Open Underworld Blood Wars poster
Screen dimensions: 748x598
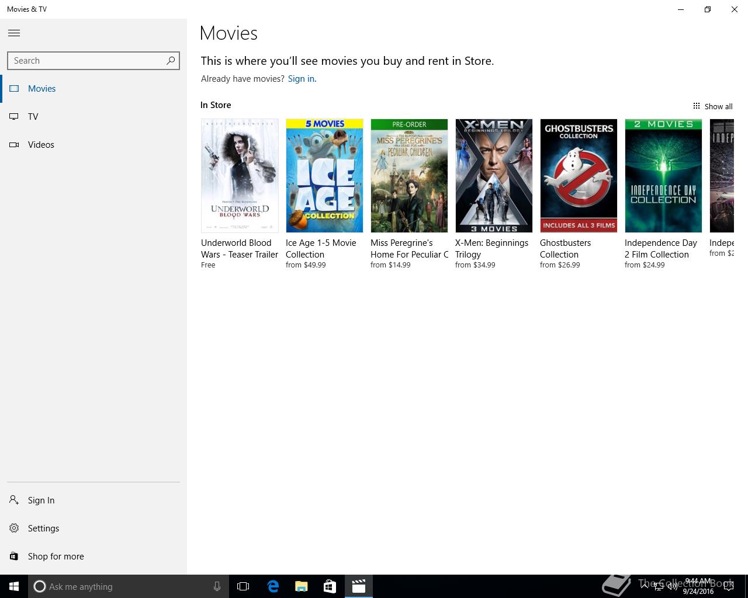click(240, 176)
